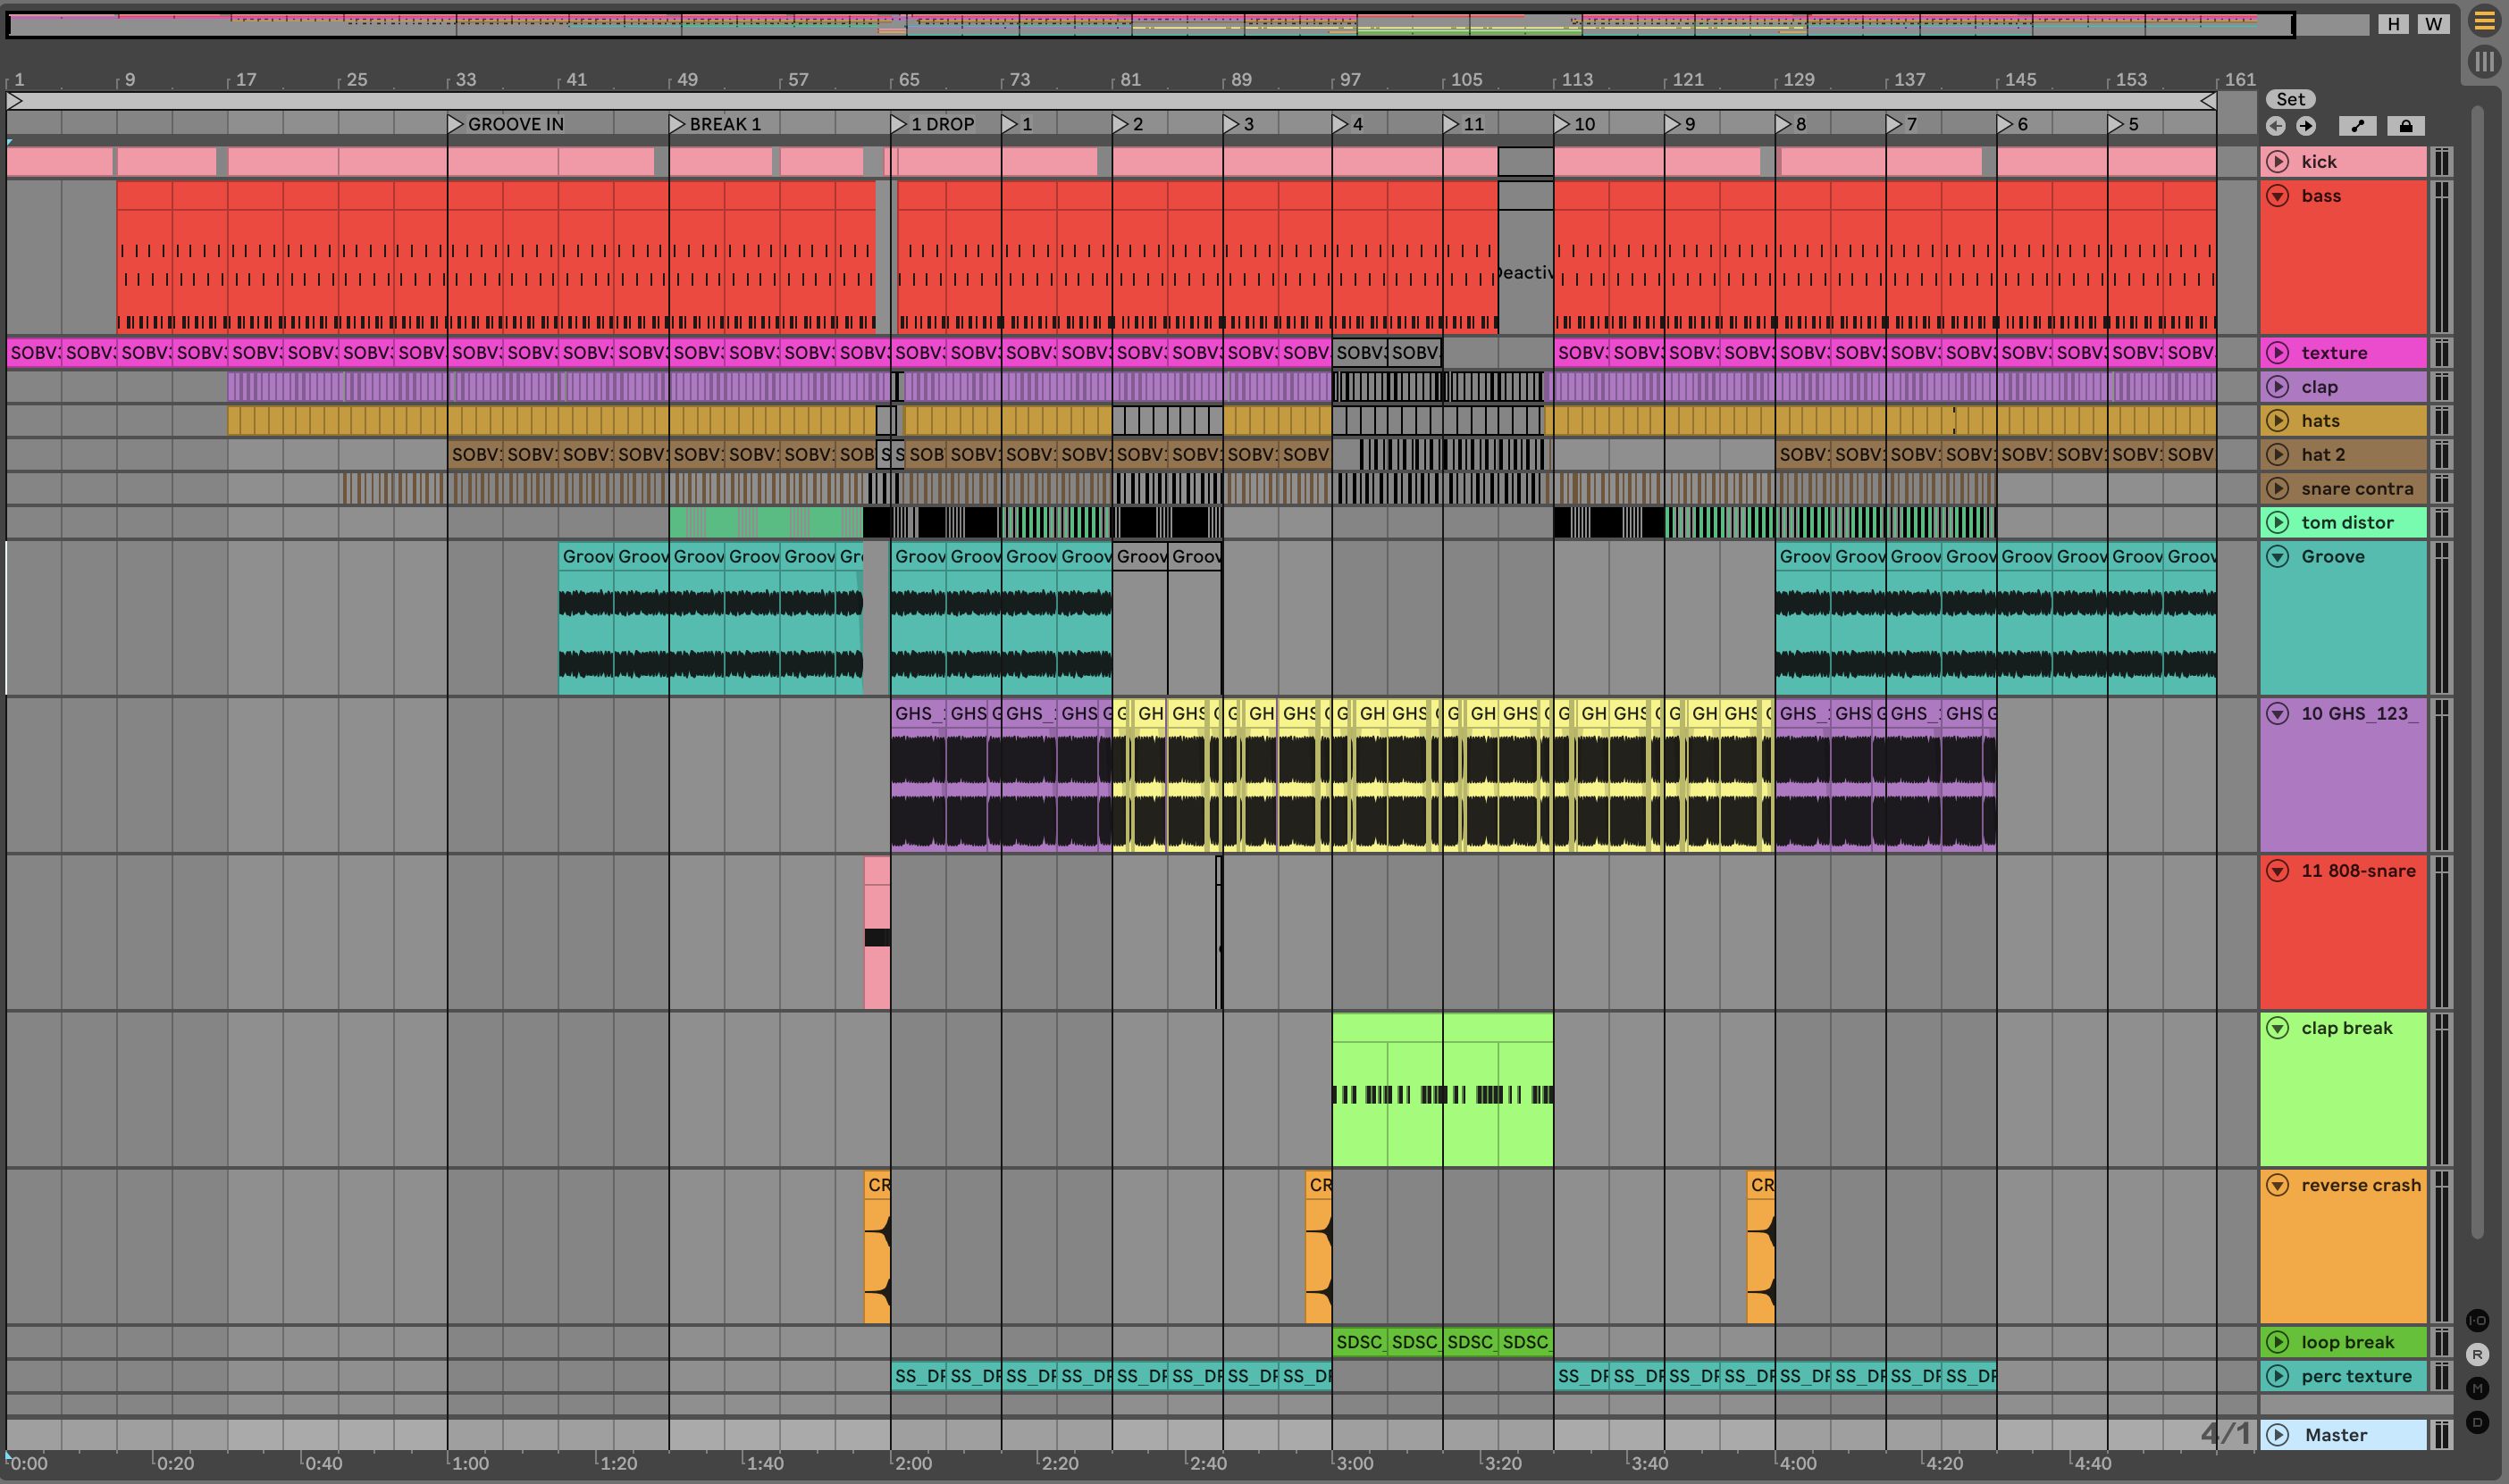Click the locator labeled 11
Viewport: 2509px width, 1484px height.
point(1464,124)
